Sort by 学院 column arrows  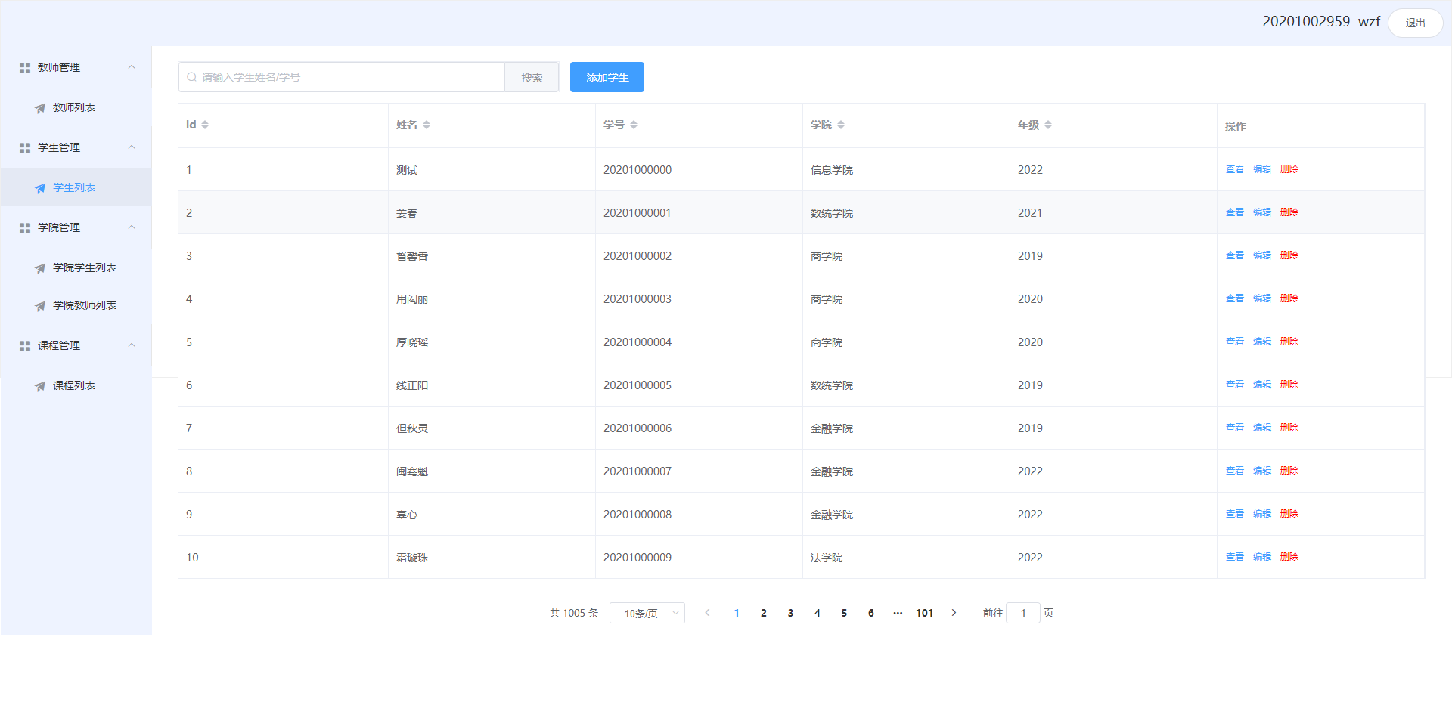[x=841, y=125]
